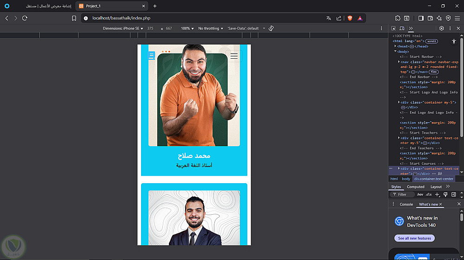This screenshot has height=260, width=464.
Task: Toggle the rendering emulations paintbrush icon
Action: coord(445,194)
